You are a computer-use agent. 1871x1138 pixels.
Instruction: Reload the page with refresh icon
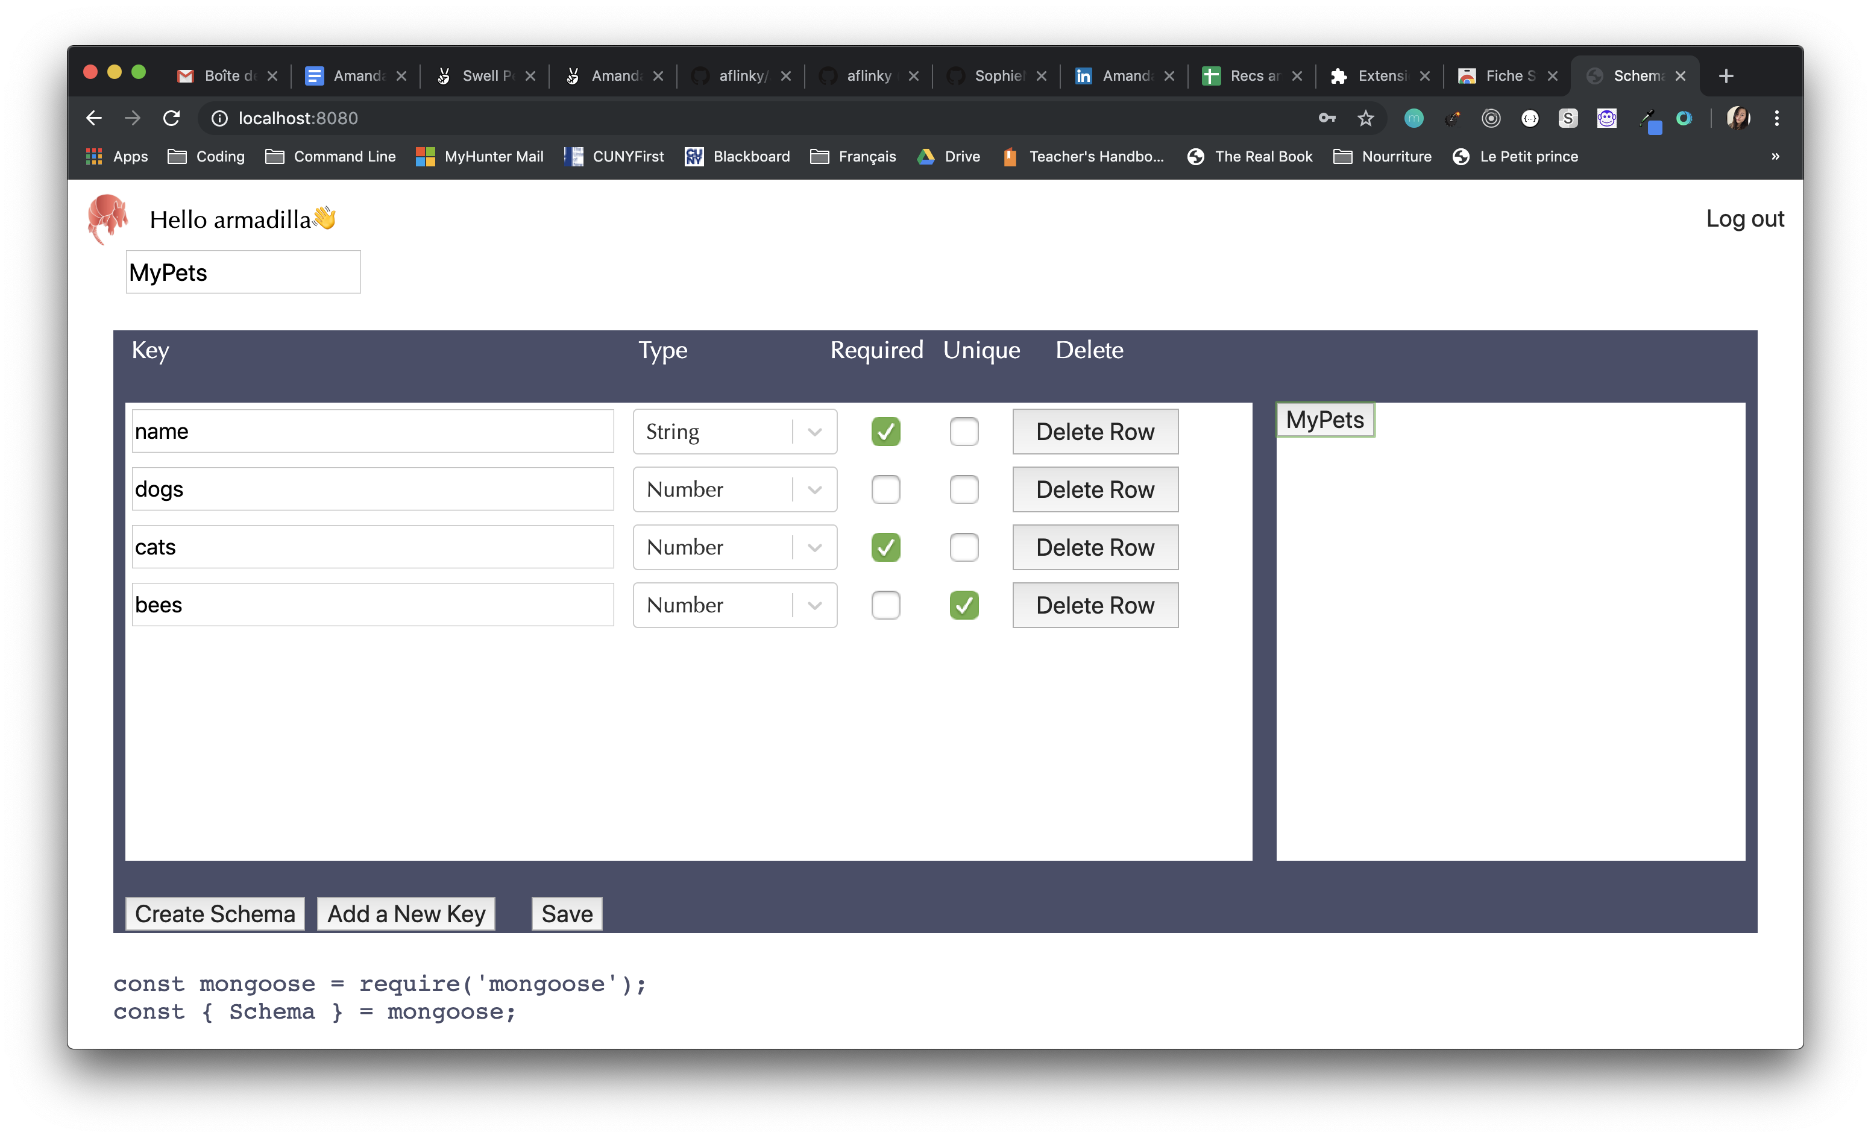tap(172, 118)
